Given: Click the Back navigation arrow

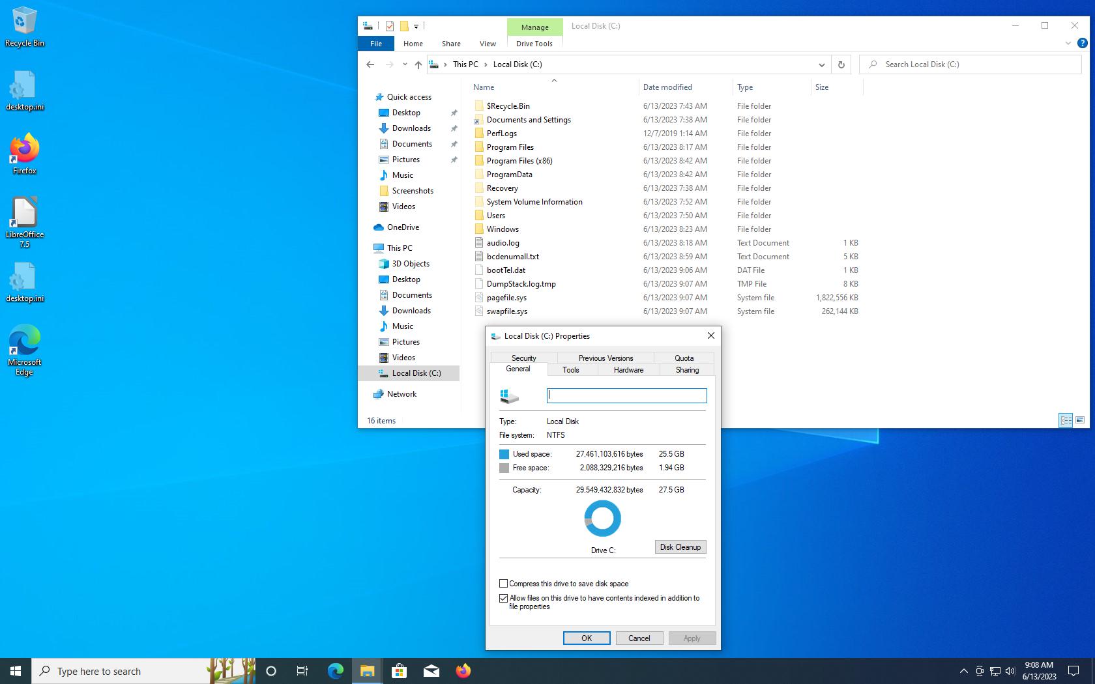Looking at the screenshot, I should point(370,64).
